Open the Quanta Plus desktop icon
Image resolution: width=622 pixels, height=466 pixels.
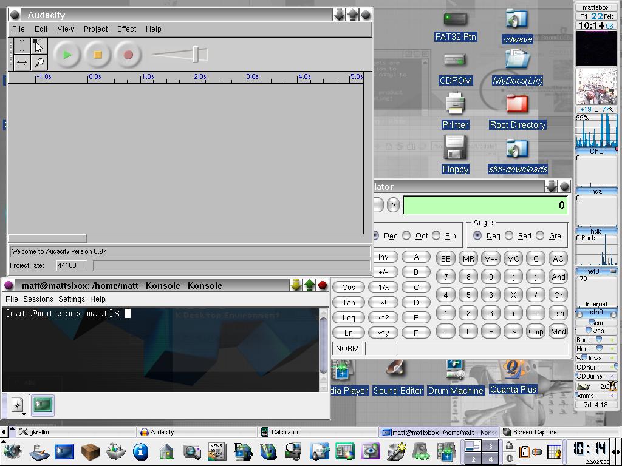513,376
